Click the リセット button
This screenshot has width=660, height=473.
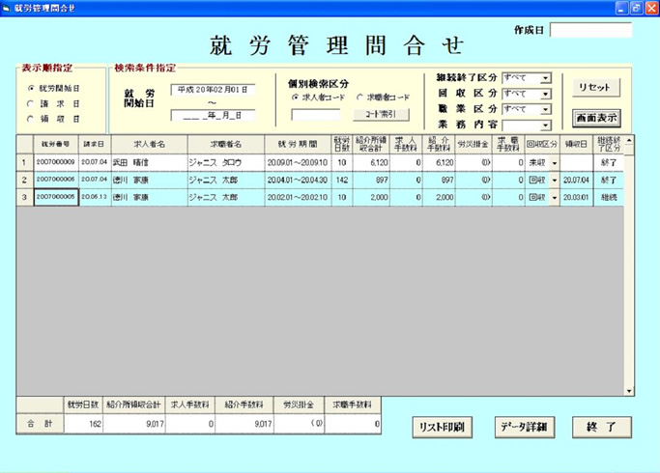click(x=594, y=88)
